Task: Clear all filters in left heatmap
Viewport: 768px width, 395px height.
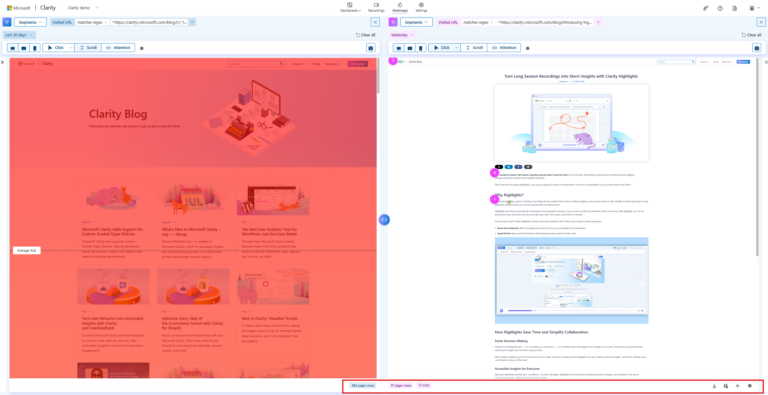Action: pyautogui.click(x=366, y=35)
